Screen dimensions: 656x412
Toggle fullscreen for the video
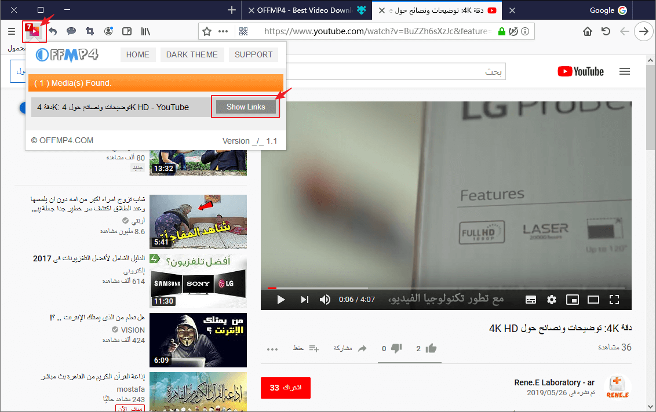point(614,300)
